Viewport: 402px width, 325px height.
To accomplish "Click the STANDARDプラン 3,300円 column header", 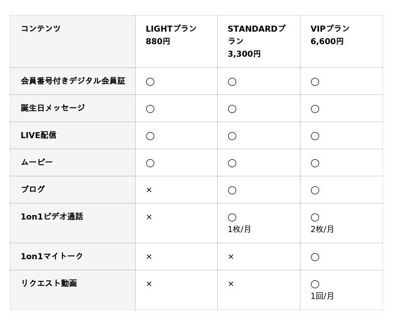I will (256, 41).
